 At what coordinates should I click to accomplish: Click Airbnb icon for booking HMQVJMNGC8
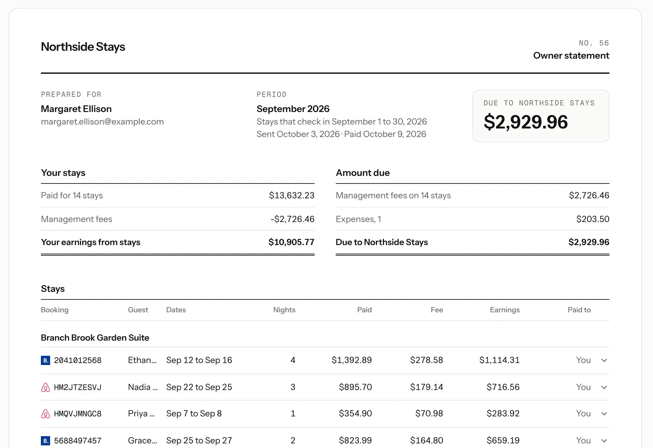click(46, 414)
